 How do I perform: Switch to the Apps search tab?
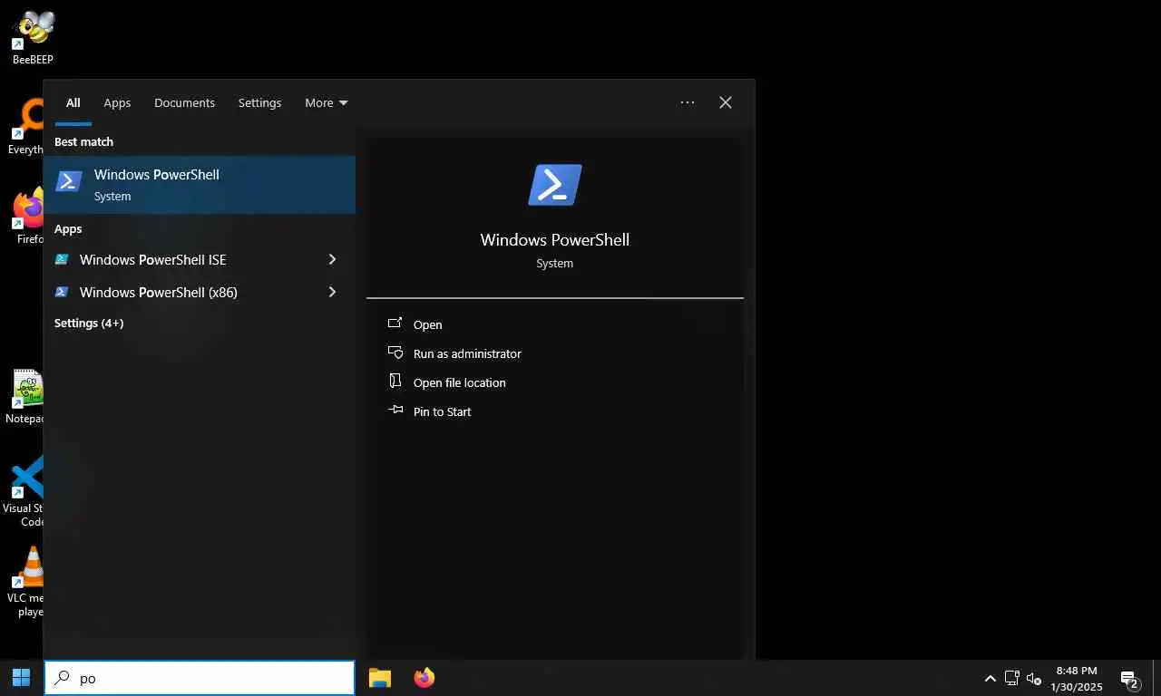(117, 102)
